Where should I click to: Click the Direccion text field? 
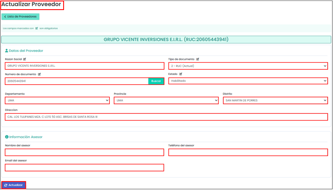coord(166,117)
